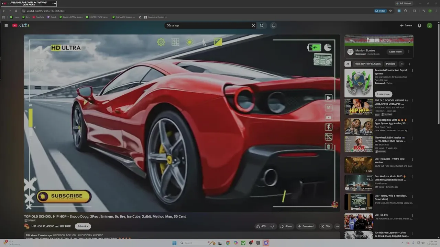
Task: Open Chrome from the taskbar
Action: tap(228, 243)
